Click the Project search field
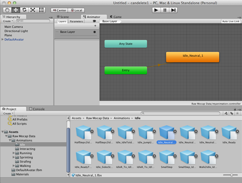 click(180, 113)
